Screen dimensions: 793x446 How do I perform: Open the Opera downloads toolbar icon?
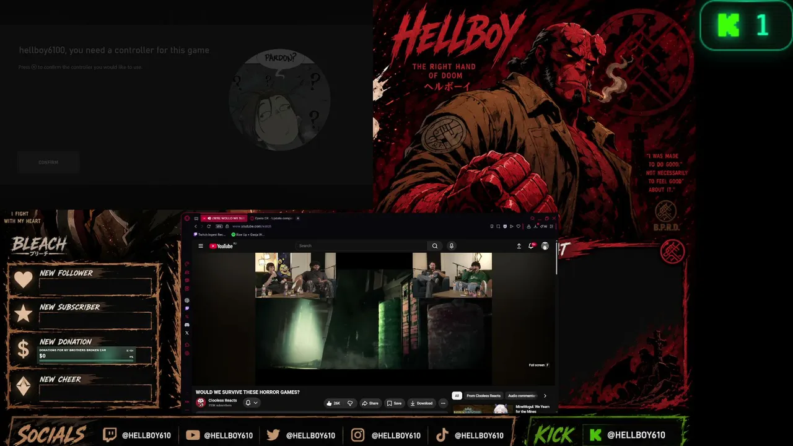click(536, 226)
